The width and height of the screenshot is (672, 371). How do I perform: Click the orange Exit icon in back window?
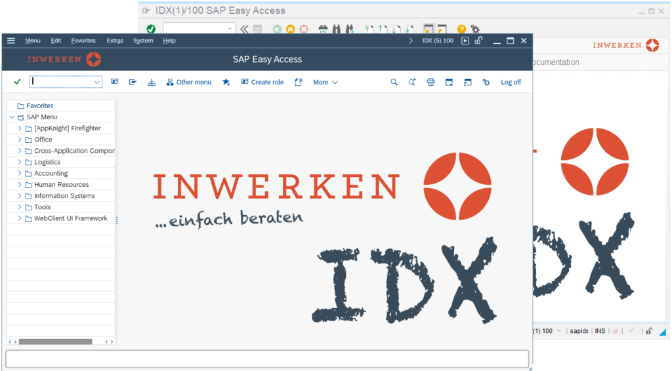(291, 29)
